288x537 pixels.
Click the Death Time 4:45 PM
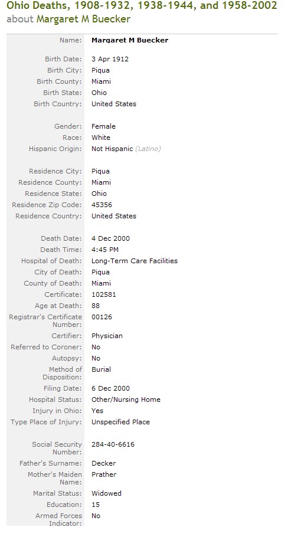[105, 250]
